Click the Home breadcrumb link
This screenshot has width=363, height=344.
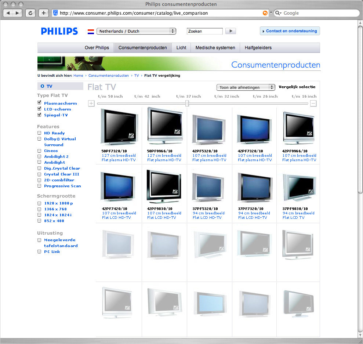coord(78,76)
